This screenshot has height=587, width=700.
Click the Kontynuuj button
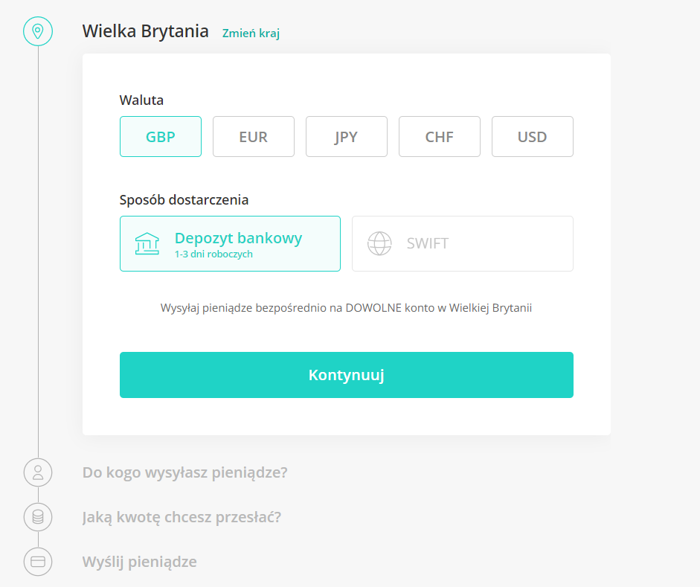point(347,375)
